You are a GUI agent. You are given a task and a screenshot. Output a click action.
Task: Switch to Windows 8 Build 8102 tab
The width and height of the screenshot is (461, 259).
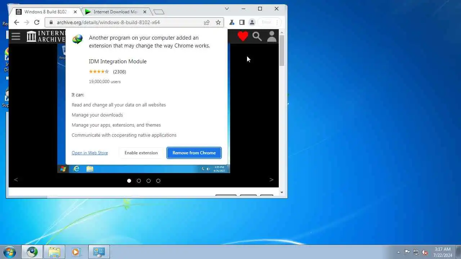click(46, 12)
